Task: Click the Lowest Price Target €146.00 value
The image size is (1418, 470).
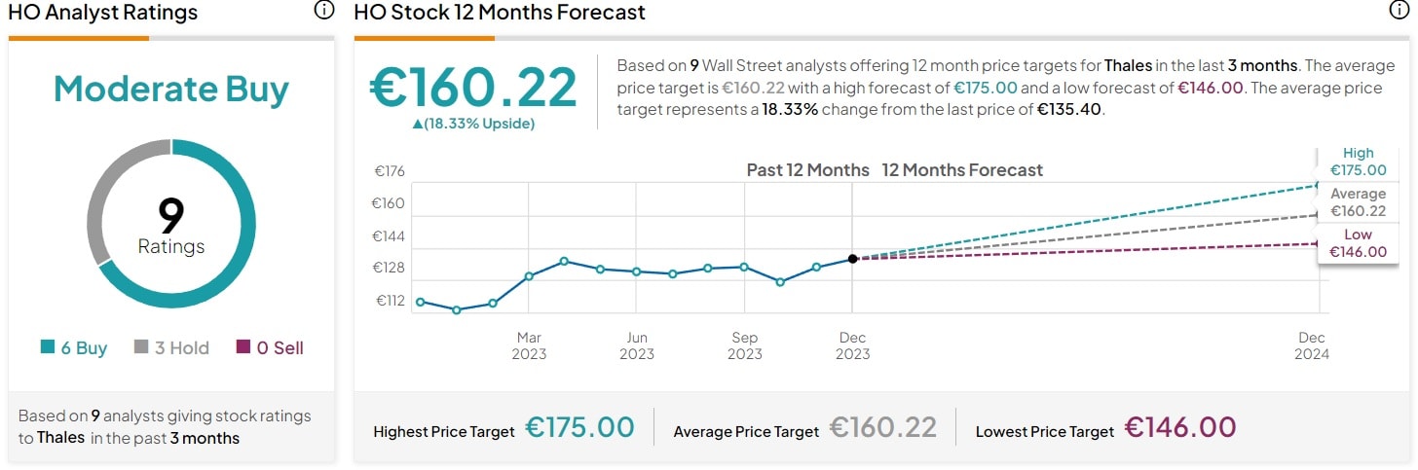Action: click(x=1180, y=427)
